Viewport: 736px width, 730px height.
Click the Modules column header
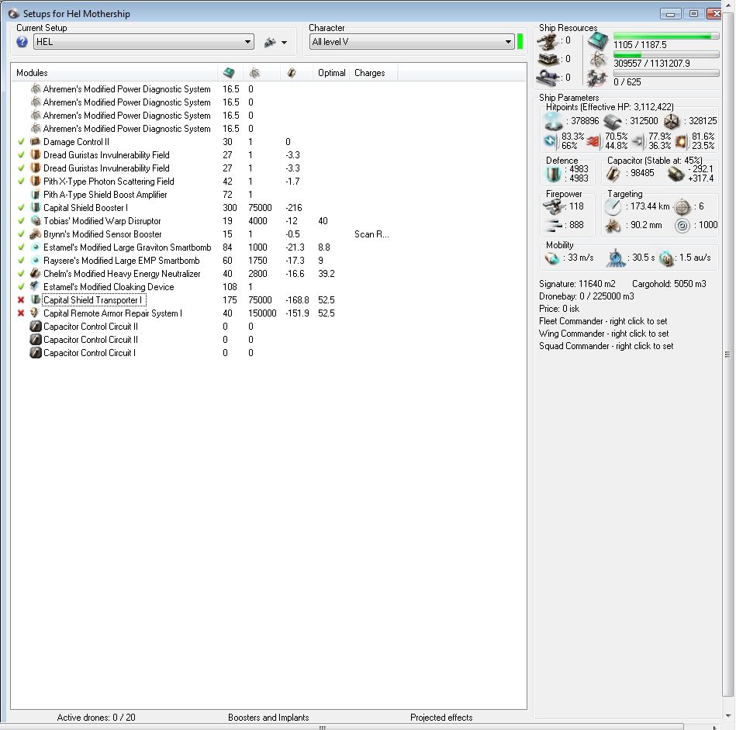[114, 73]
